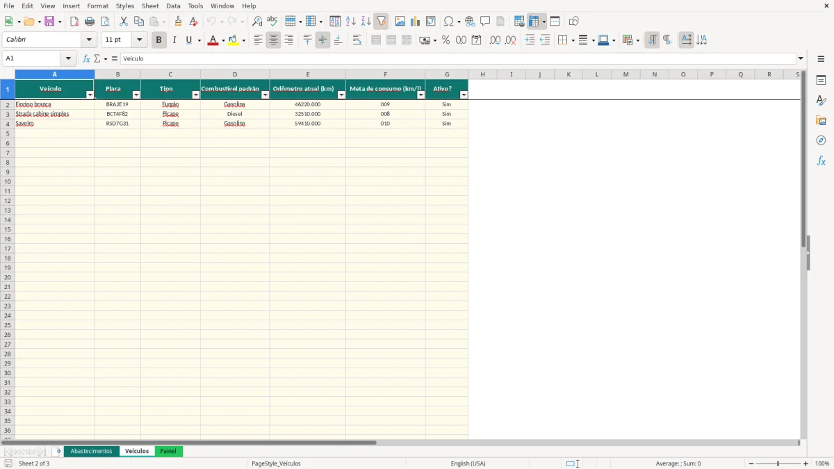The height and width of the screenshot is (469, 834).
Task: Run the spelling check
Action: tap(272, 22)
